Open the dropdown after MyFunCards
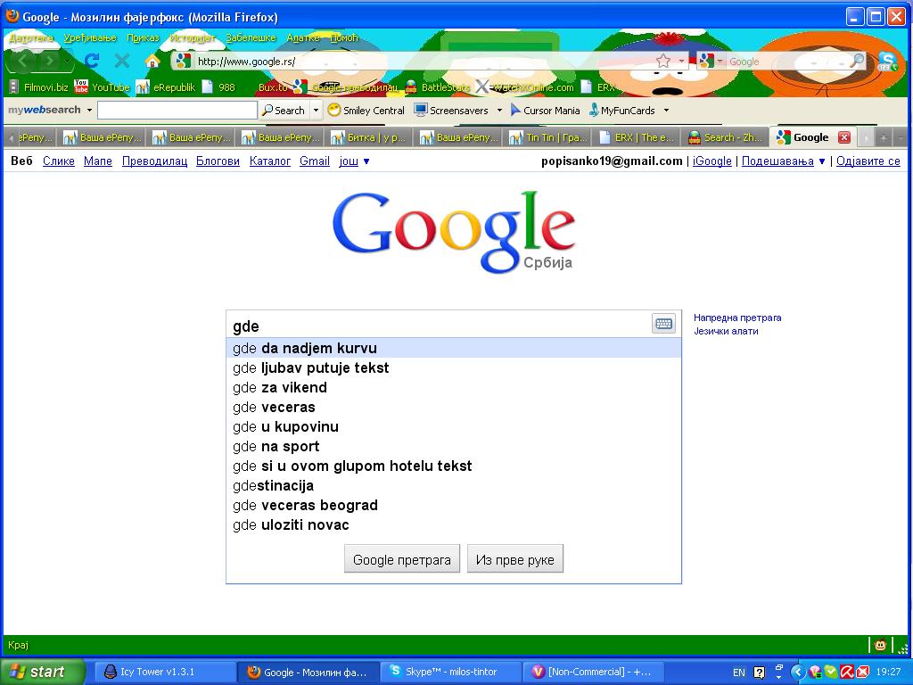 [666, 110]
